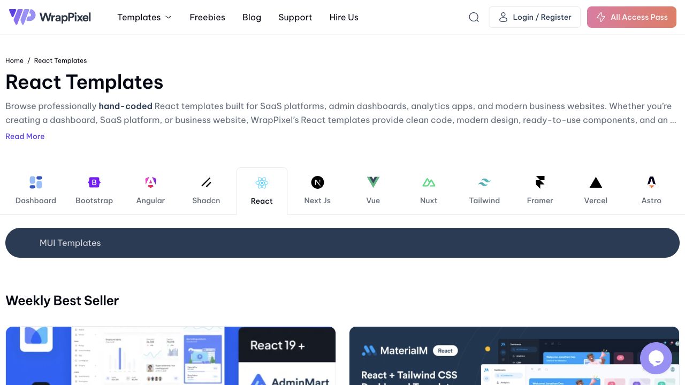Open the Freebies menu item
Viewport: 685px width, 385px height.
click(x=207, y=17)
